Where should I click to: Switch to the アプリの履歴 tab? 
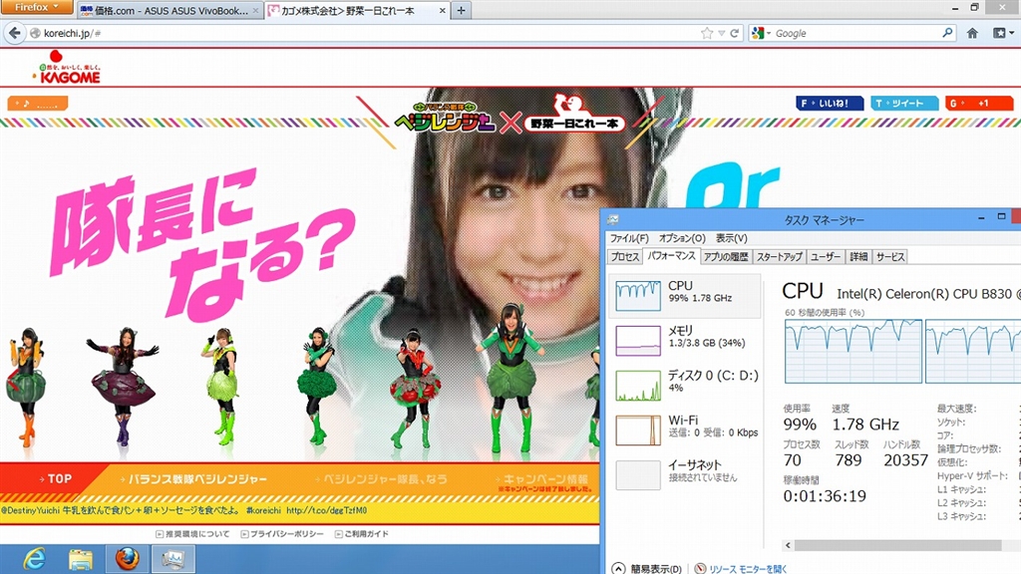click(726, 257)
